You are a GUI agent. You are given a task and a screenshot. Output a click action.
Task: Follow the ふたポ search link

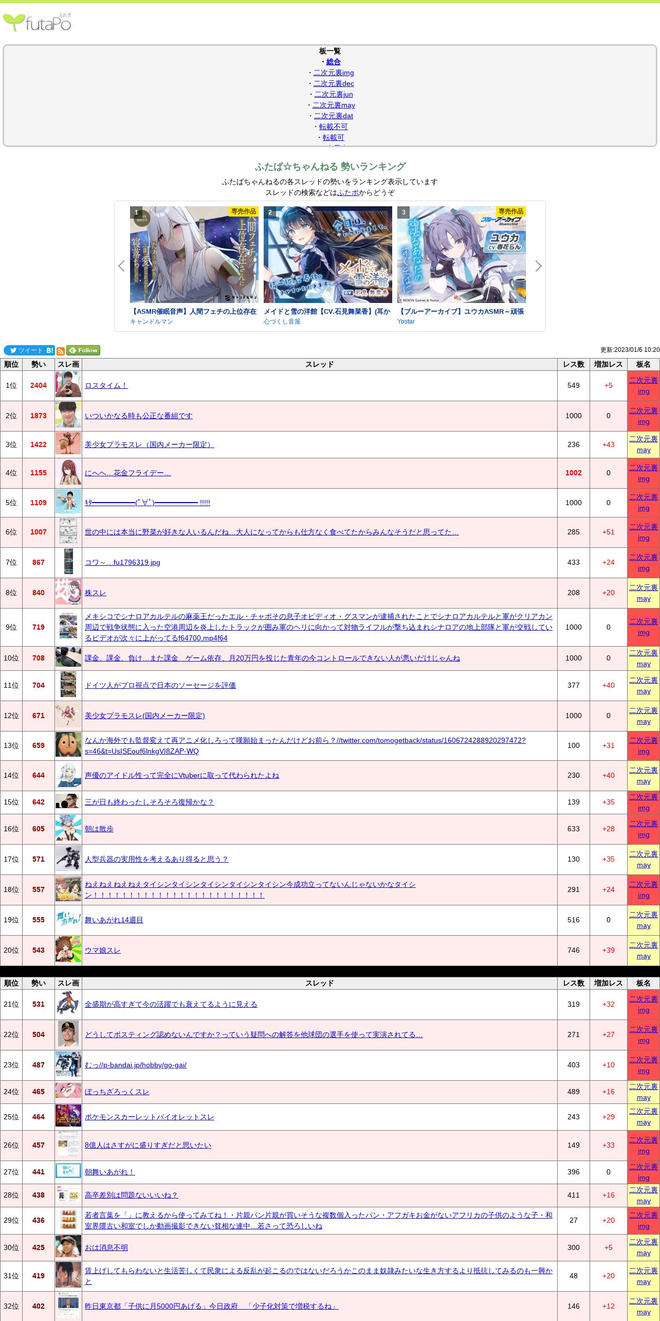pyautogui.click(x=348, y=192)
